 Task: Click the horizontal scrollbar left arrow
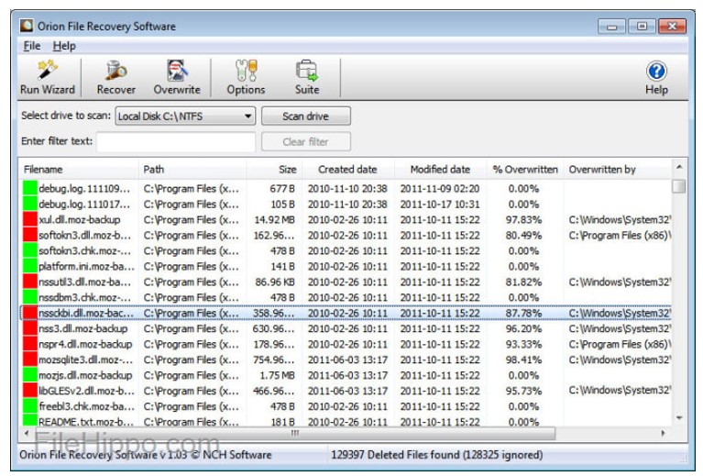click(27, 433)
